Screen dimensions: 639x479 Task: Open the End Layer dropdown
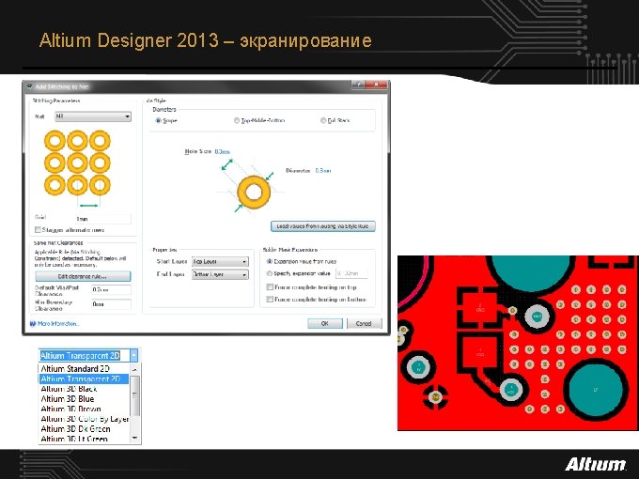[x=220, y=274]
